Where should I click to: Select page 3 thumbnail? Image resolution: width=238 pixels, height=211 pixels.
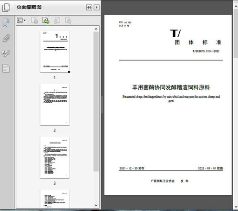click(x=55, y=158)
